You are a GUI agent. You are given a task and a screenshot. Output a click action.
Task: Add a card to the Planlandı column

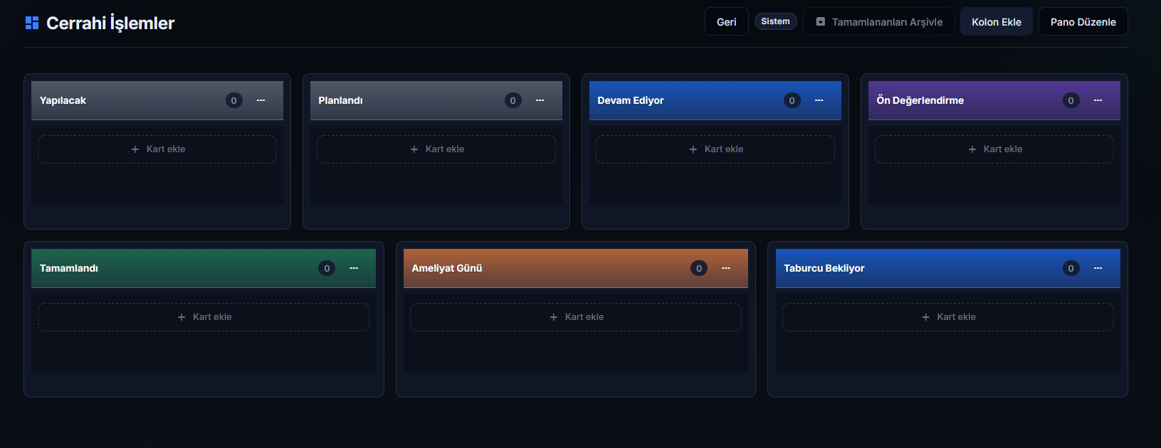(x=436, y=149)
